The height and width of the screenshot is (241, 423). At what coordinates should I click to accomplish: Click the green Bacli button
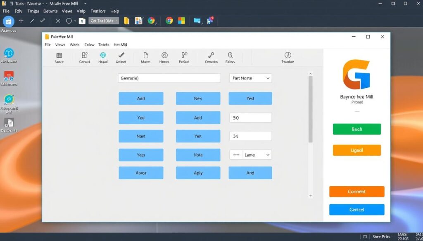[x=356, y=129]
